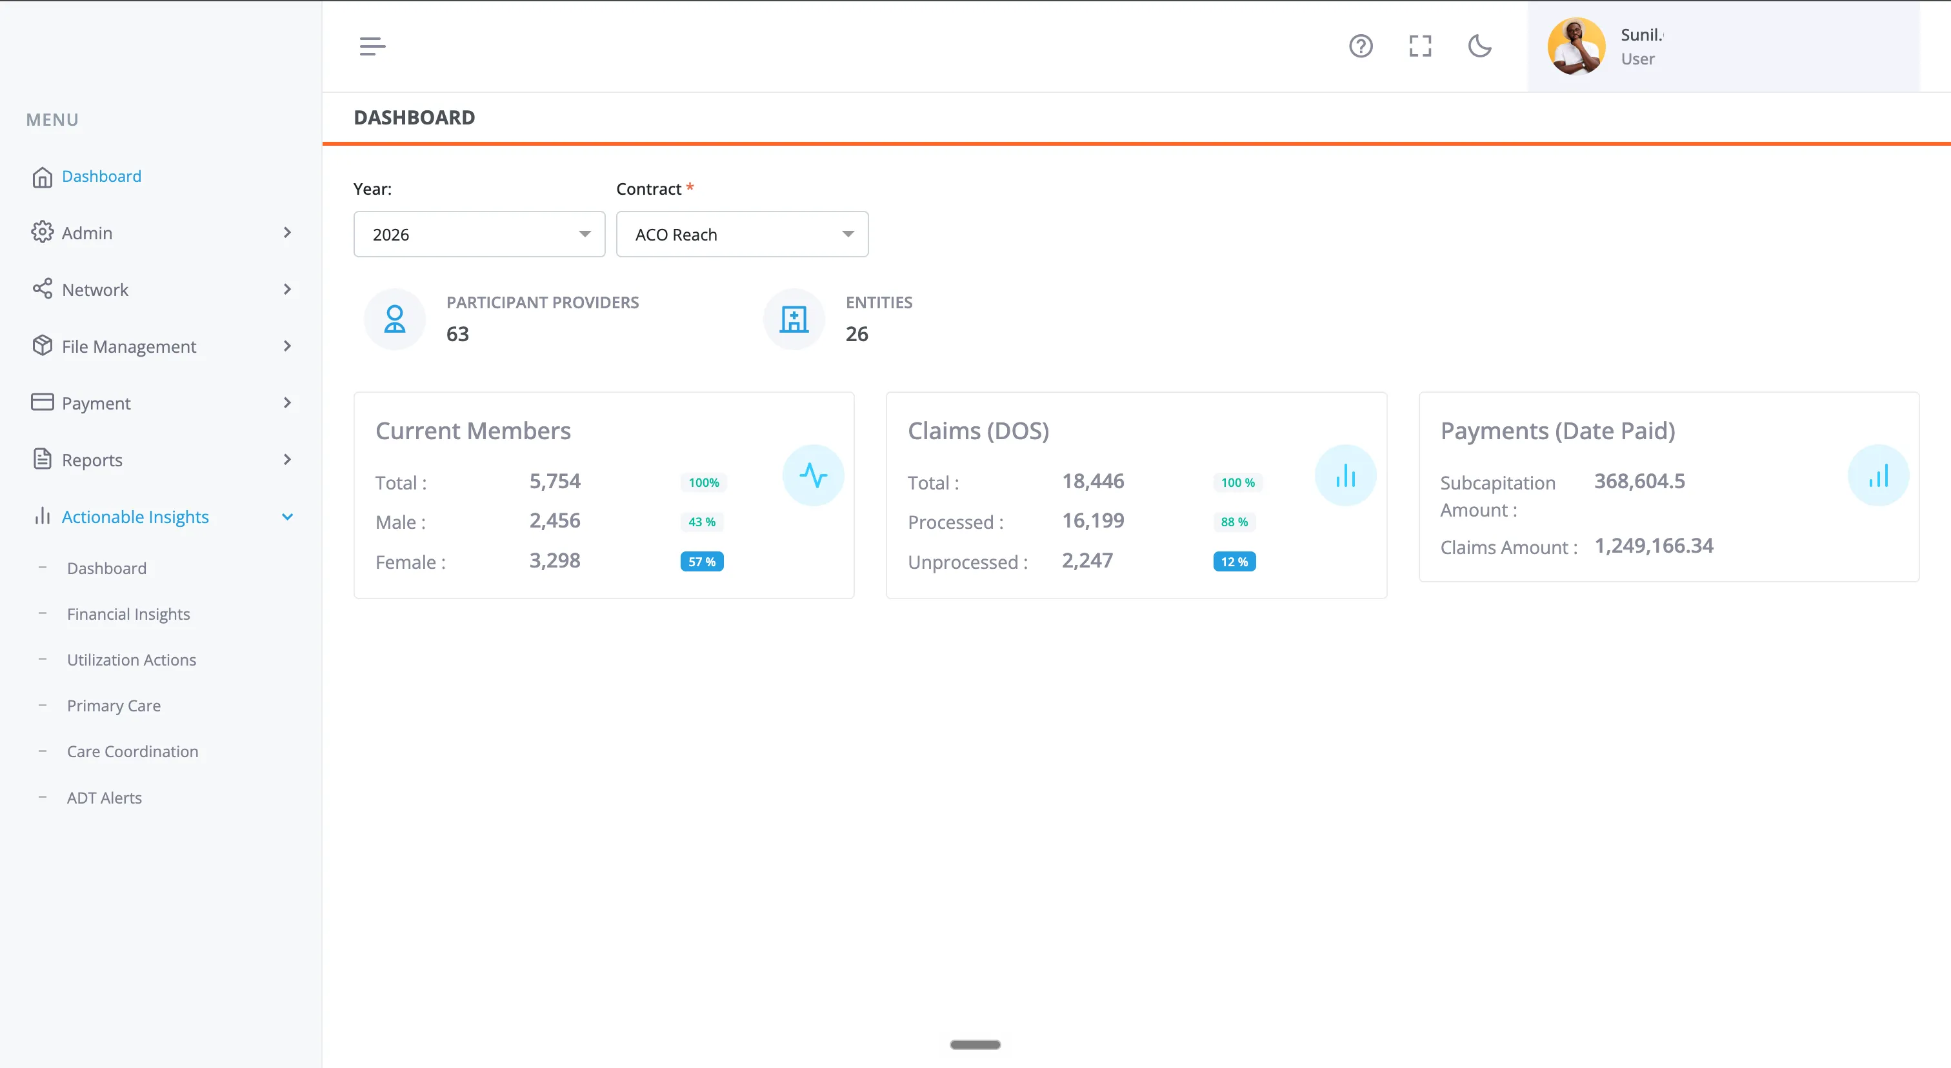Open the File Management menu item
This screenshot has width=1951, height=1068.
[129, 347]
